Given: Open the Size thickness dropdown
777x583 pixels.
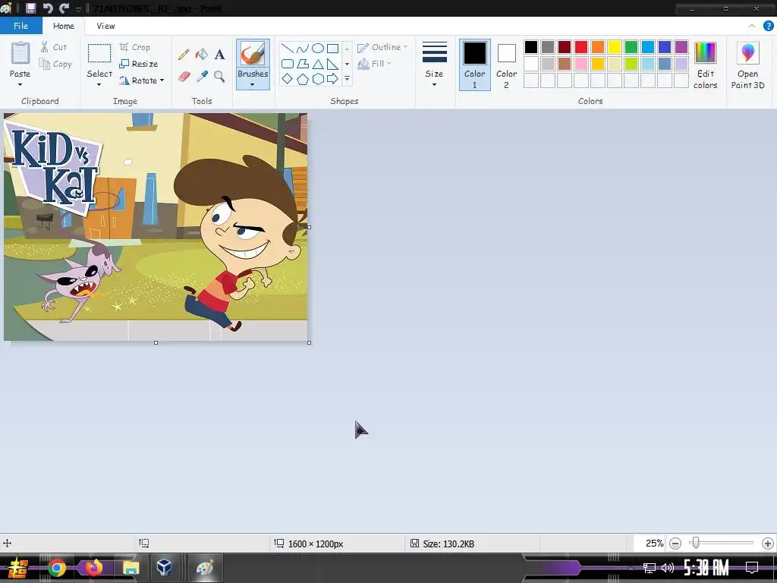Looking at the screenshot, I should (434, 65).
